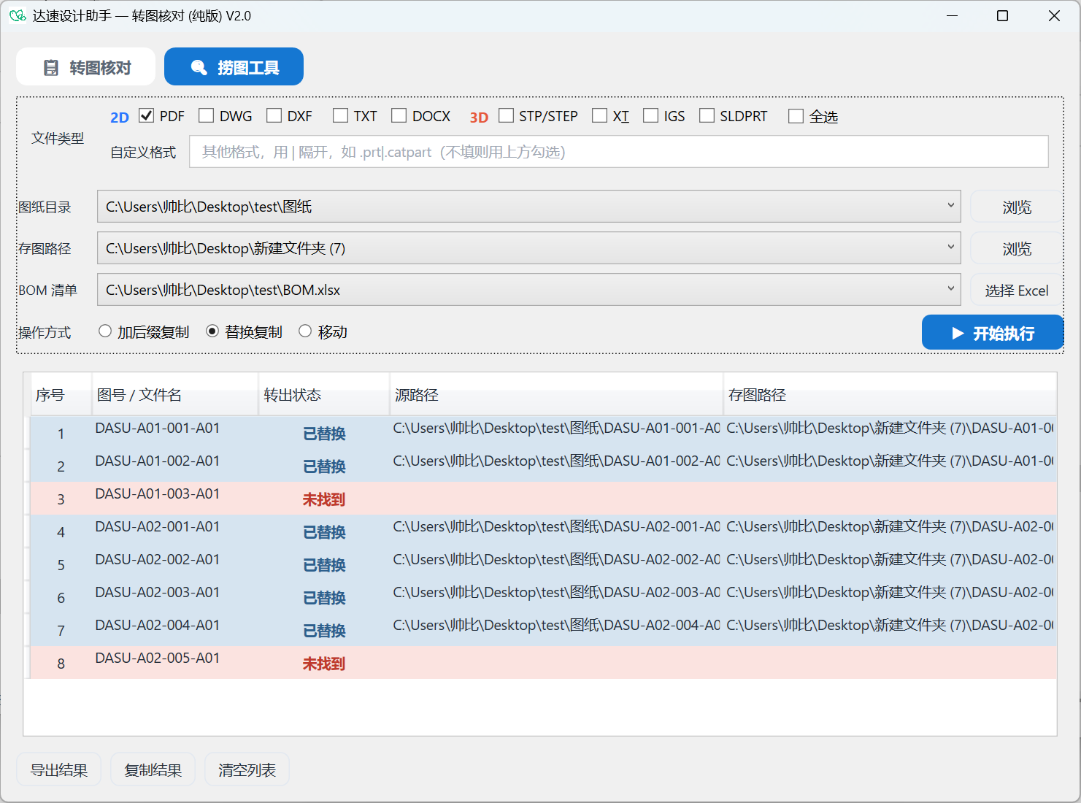Screen dimensions: 1081x803
Task: Enable the DWG file type checkbox
Action: point(206,115)
